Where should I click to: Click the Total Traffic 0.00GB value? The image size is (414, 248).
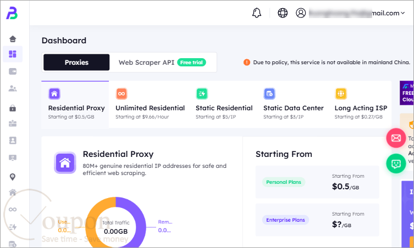coord(115,232)
